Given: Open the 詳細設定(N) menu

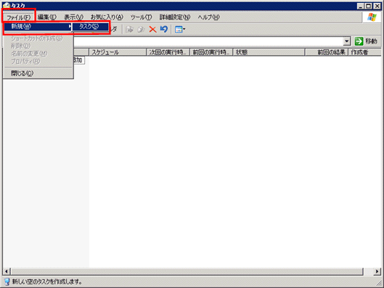Looking at the screenshot, I should 175,17.
